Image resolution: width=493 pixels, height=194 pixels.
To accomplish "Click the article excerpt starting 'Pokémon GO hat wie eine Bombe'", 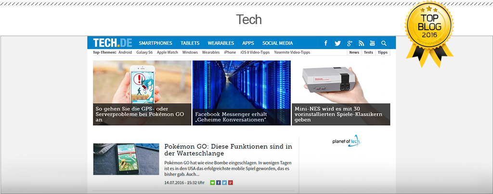I will (x=227, y=168).
